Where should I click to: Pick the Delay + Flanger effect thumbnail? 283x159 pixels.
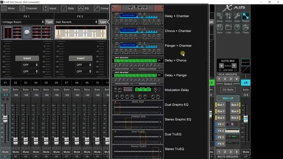coord(138,78)
